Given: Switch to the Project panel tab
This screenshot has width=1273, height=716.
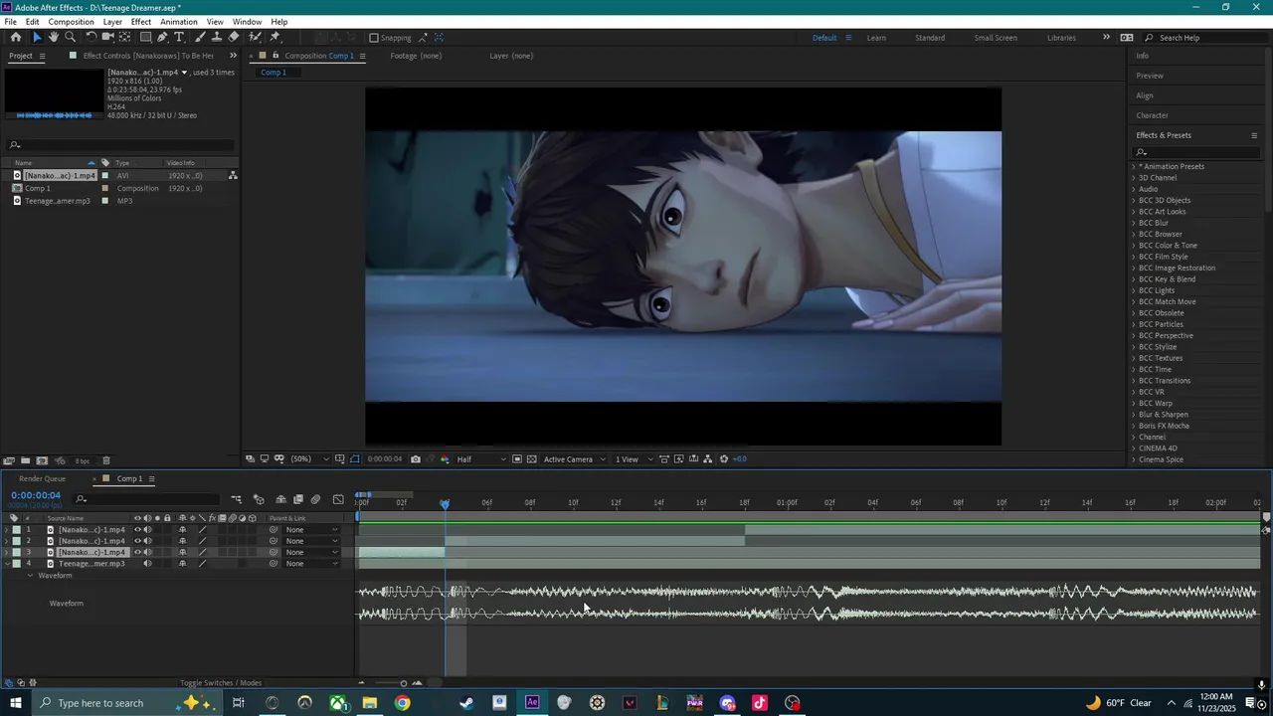Looking at the screenshot, I should [x=20, y=56].
